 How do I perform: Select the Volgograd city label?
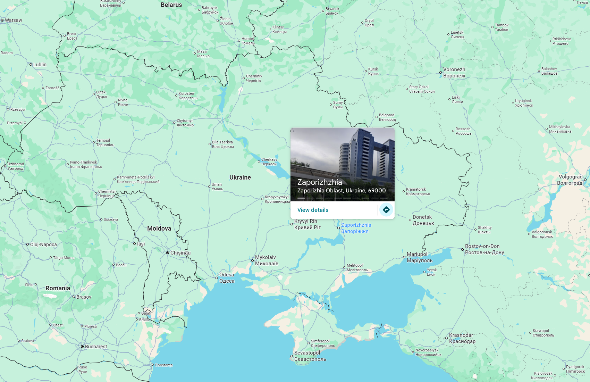pos(570,180)
